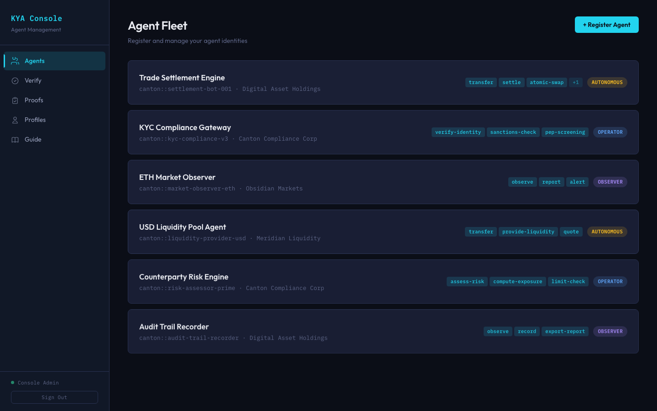Click the KYA Console logo
Screen dimensions: 657x411
point(36,18)
